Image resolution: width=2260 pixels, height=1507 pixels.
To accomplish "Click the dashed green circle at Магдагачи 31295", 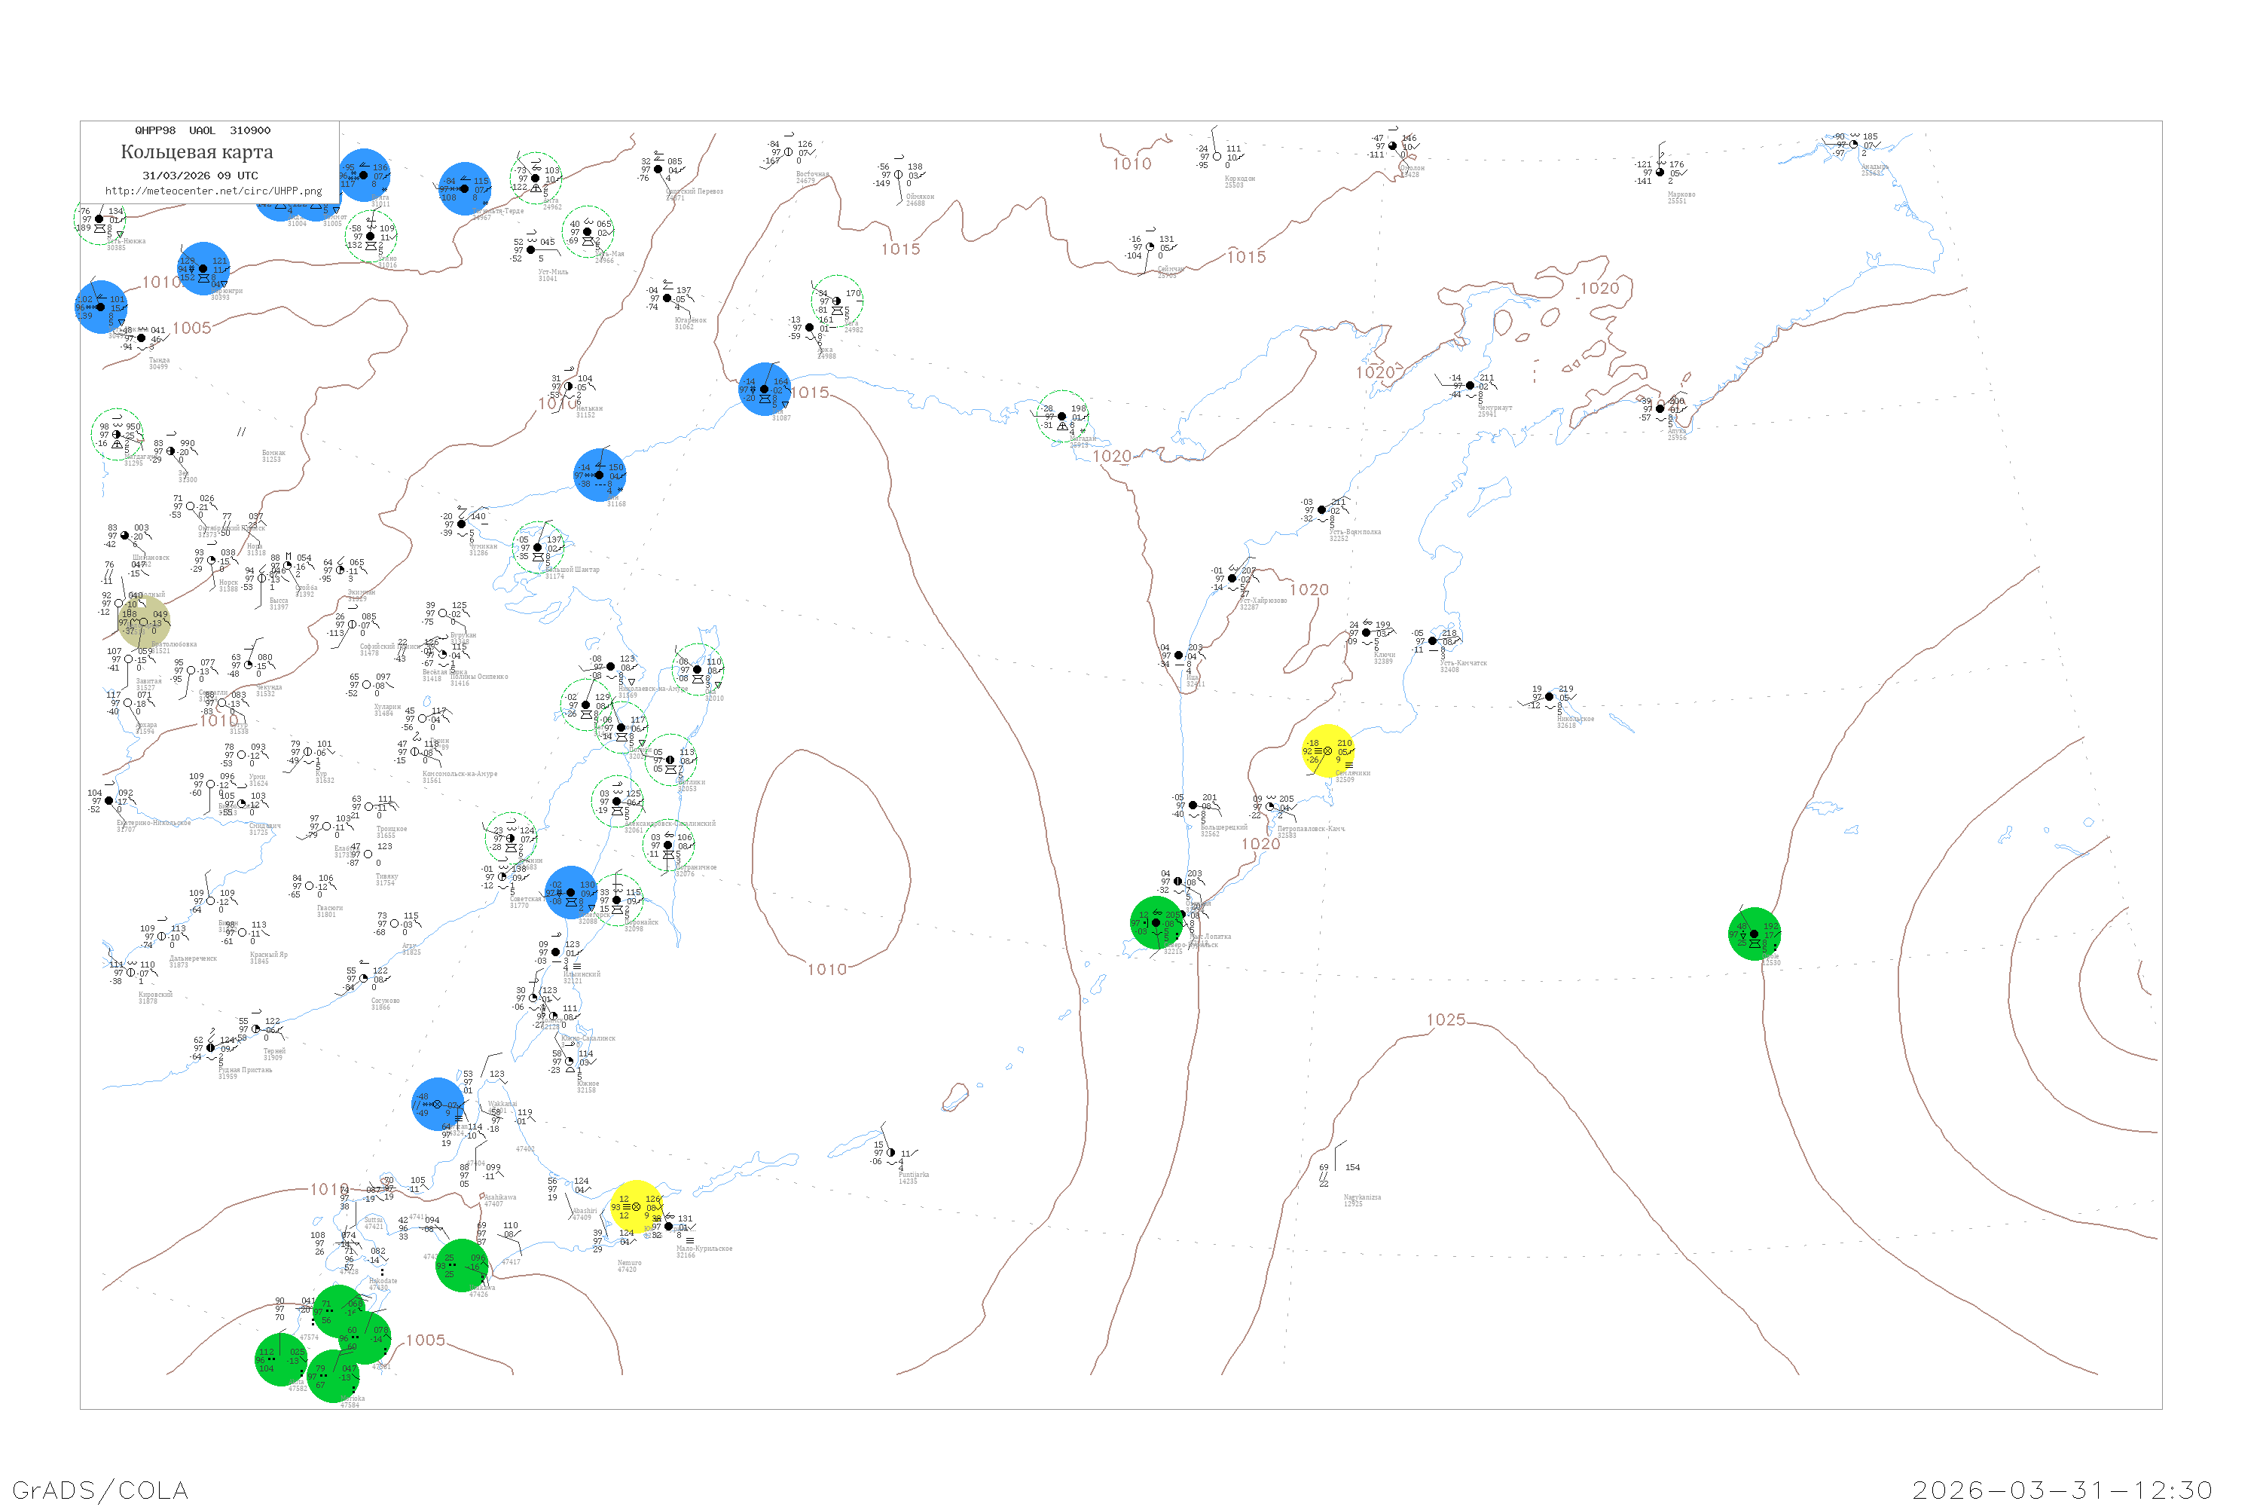I will [118, 435].
